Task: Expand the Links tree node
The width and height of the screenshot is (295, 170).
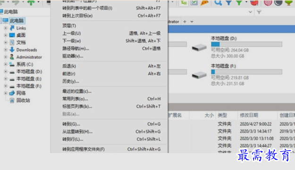Action: (x=6, y=28)
